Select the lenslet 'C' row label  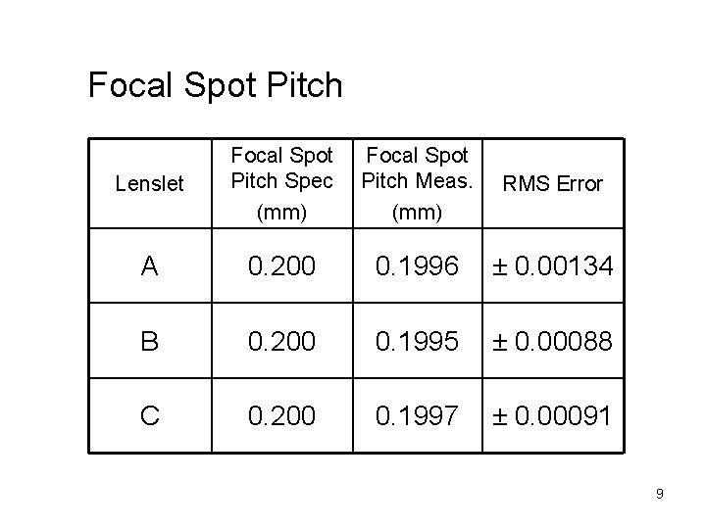[150, 416]
